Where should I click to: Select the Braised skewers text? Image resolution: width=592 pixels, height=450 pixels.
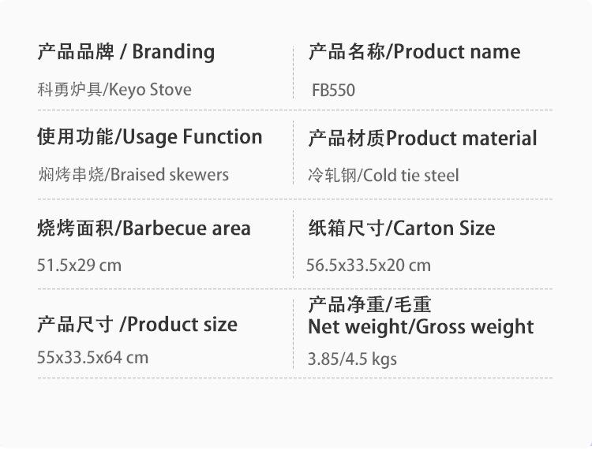133,175
